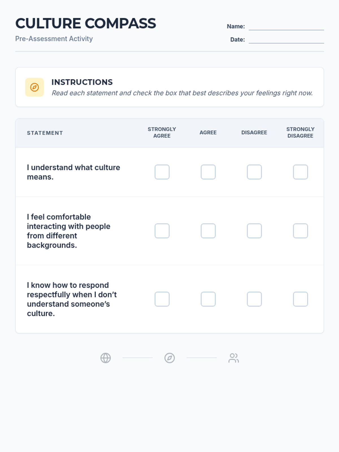Click the Date input line

pyautogui.click(x=286, y=40)
